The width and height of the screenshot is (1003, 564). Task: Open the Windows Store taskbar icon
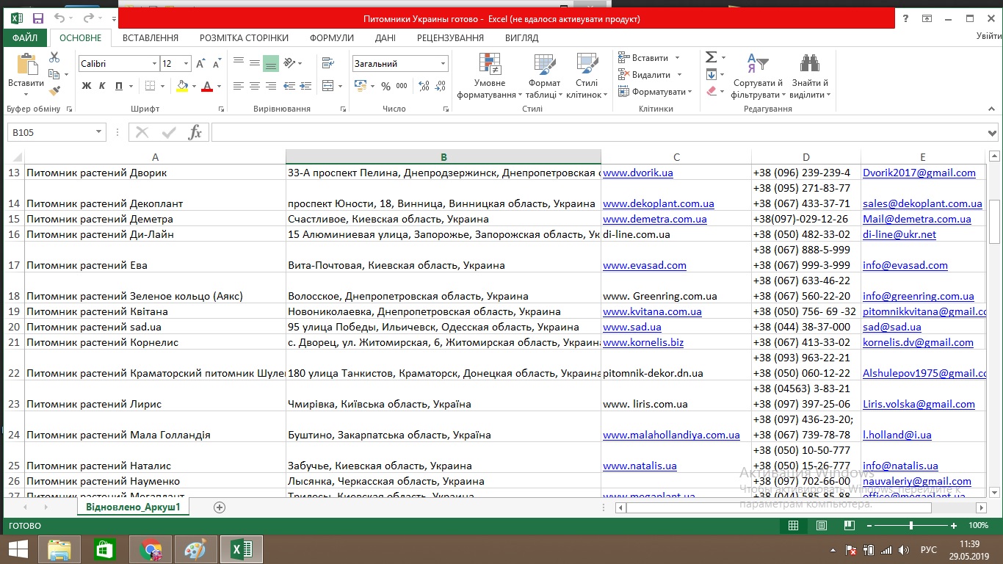[104, 549]
